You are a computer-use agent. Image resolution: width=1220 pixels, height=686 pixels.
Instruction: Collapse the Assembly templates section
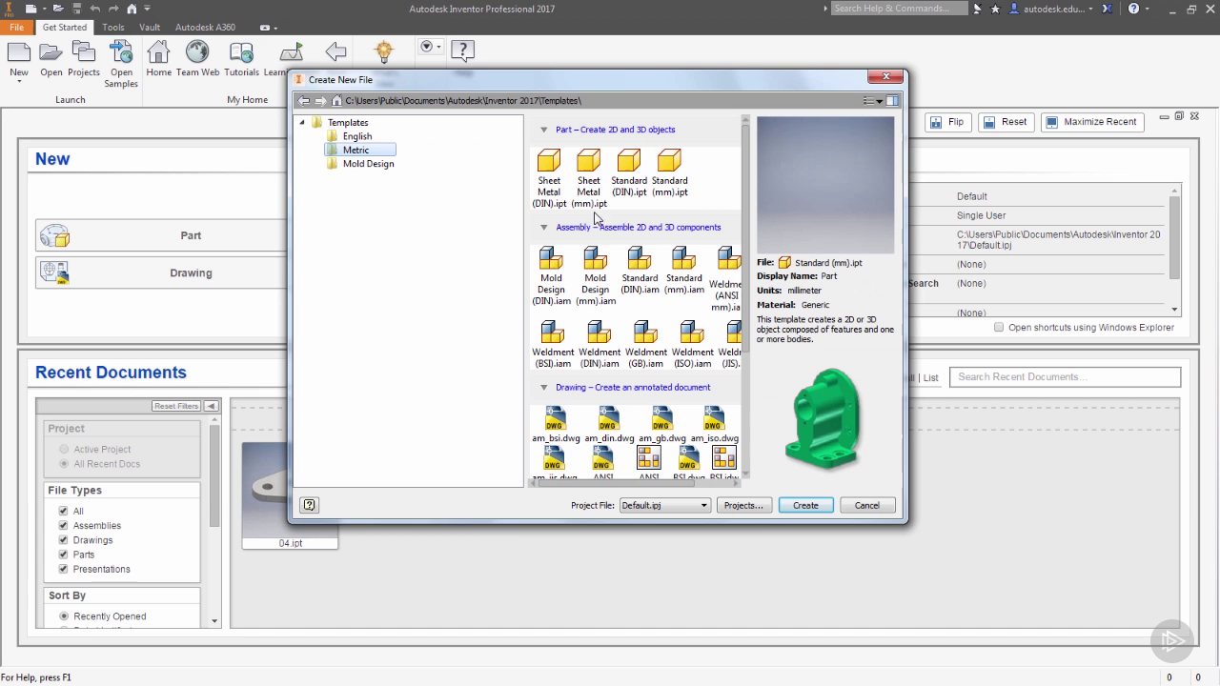(544, 228)
